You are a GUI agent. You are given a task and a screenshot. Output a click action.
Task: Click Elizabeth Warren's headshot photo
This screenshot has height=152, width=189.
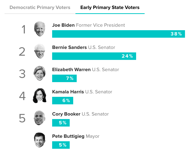[x=40, y=73]
